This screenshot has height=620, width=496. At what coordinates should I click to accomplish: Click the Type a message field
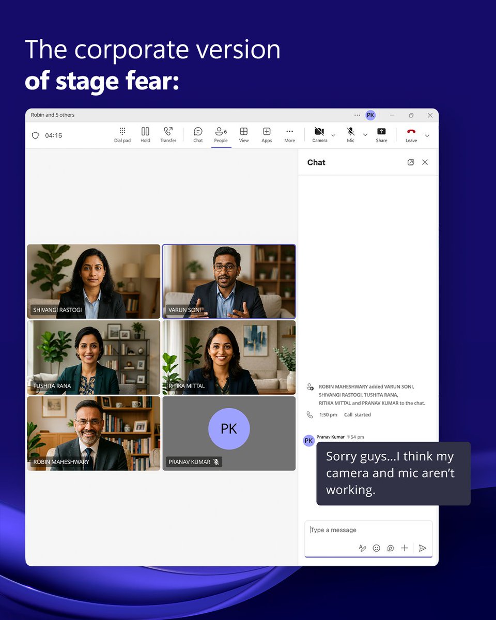pyautogui.click(x=368, y=530)
